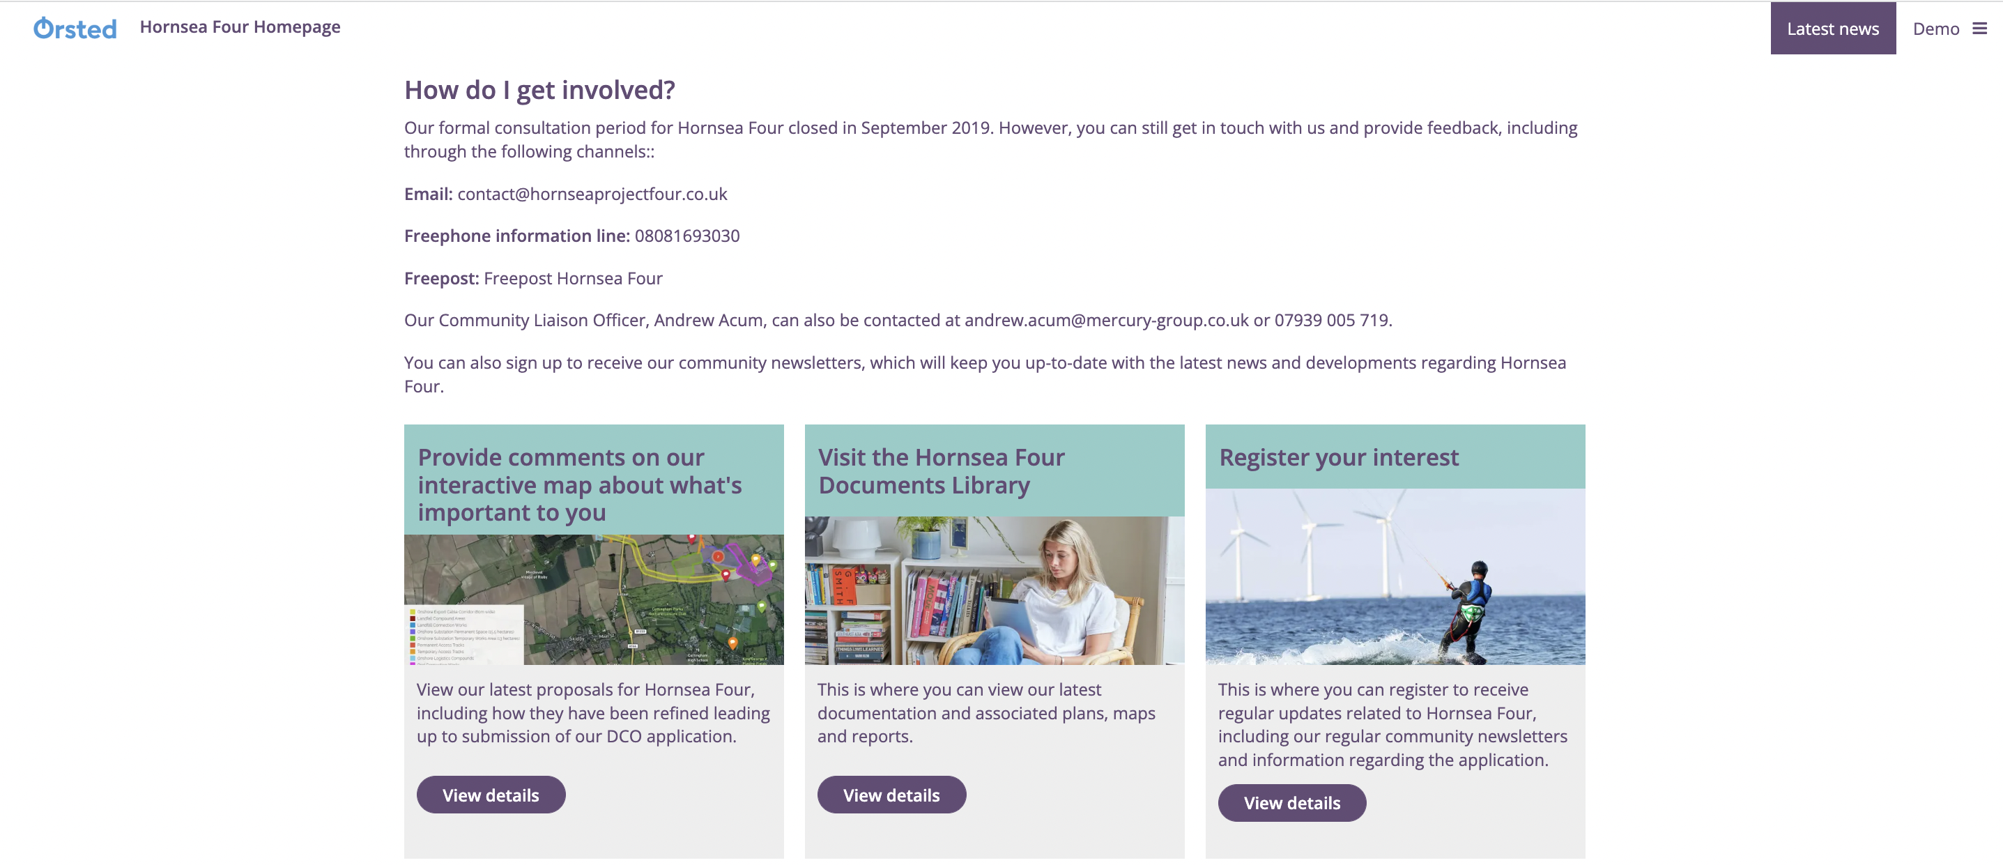2003x865 pixels.
Task: Click the woman reading tablet photo
Action: pos(994,590)
